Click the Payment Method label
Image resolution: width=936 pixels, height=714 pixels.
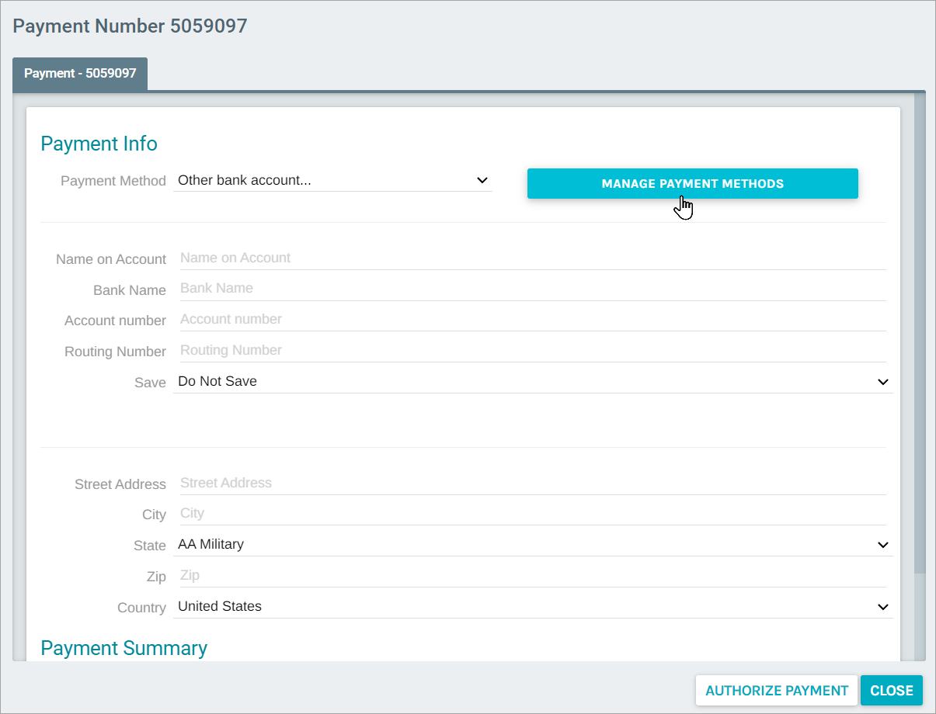pos(113,181)
